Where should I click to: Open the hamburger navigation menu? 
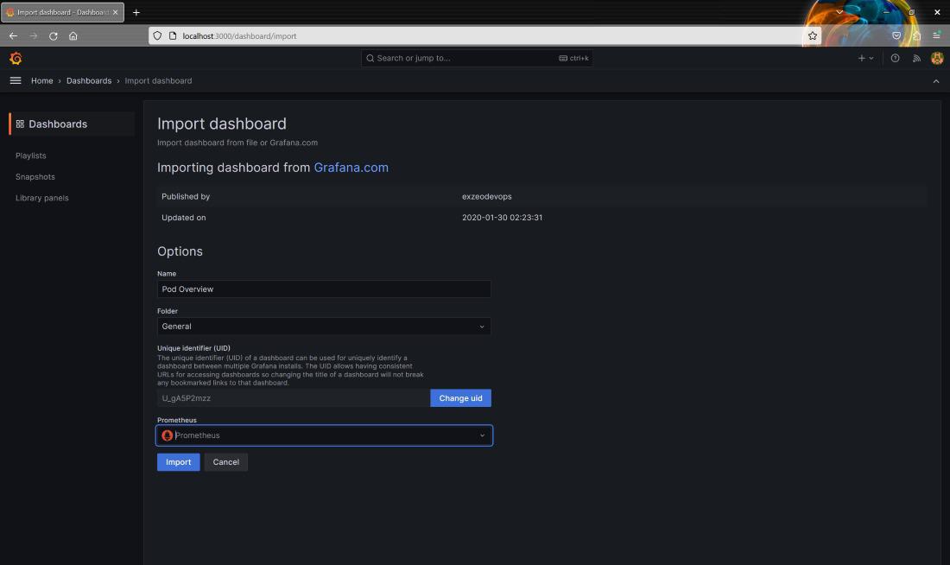click(x=16, y=80)
